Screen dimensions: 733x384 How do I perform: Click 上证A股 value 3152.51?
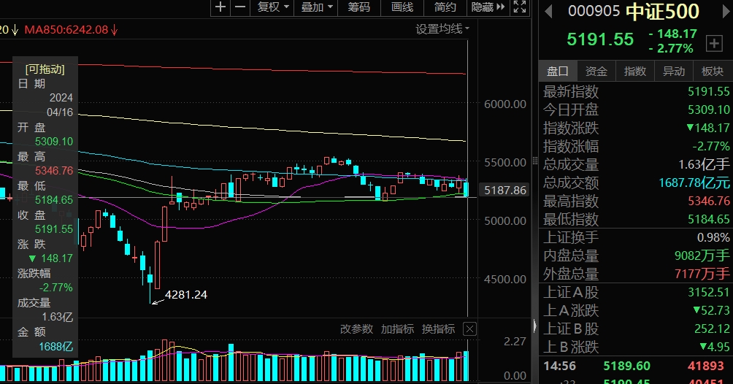click(708, 292)
